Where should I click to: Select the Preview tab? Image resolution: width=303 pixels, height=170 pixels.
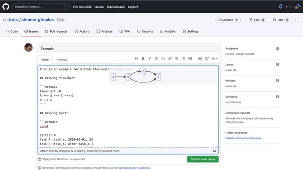(62, 59)
